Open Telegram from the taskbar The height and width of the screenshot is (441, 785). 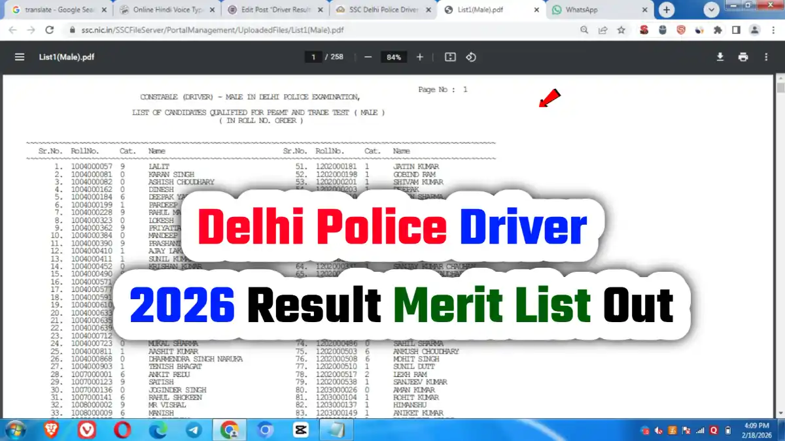point(194,431)
